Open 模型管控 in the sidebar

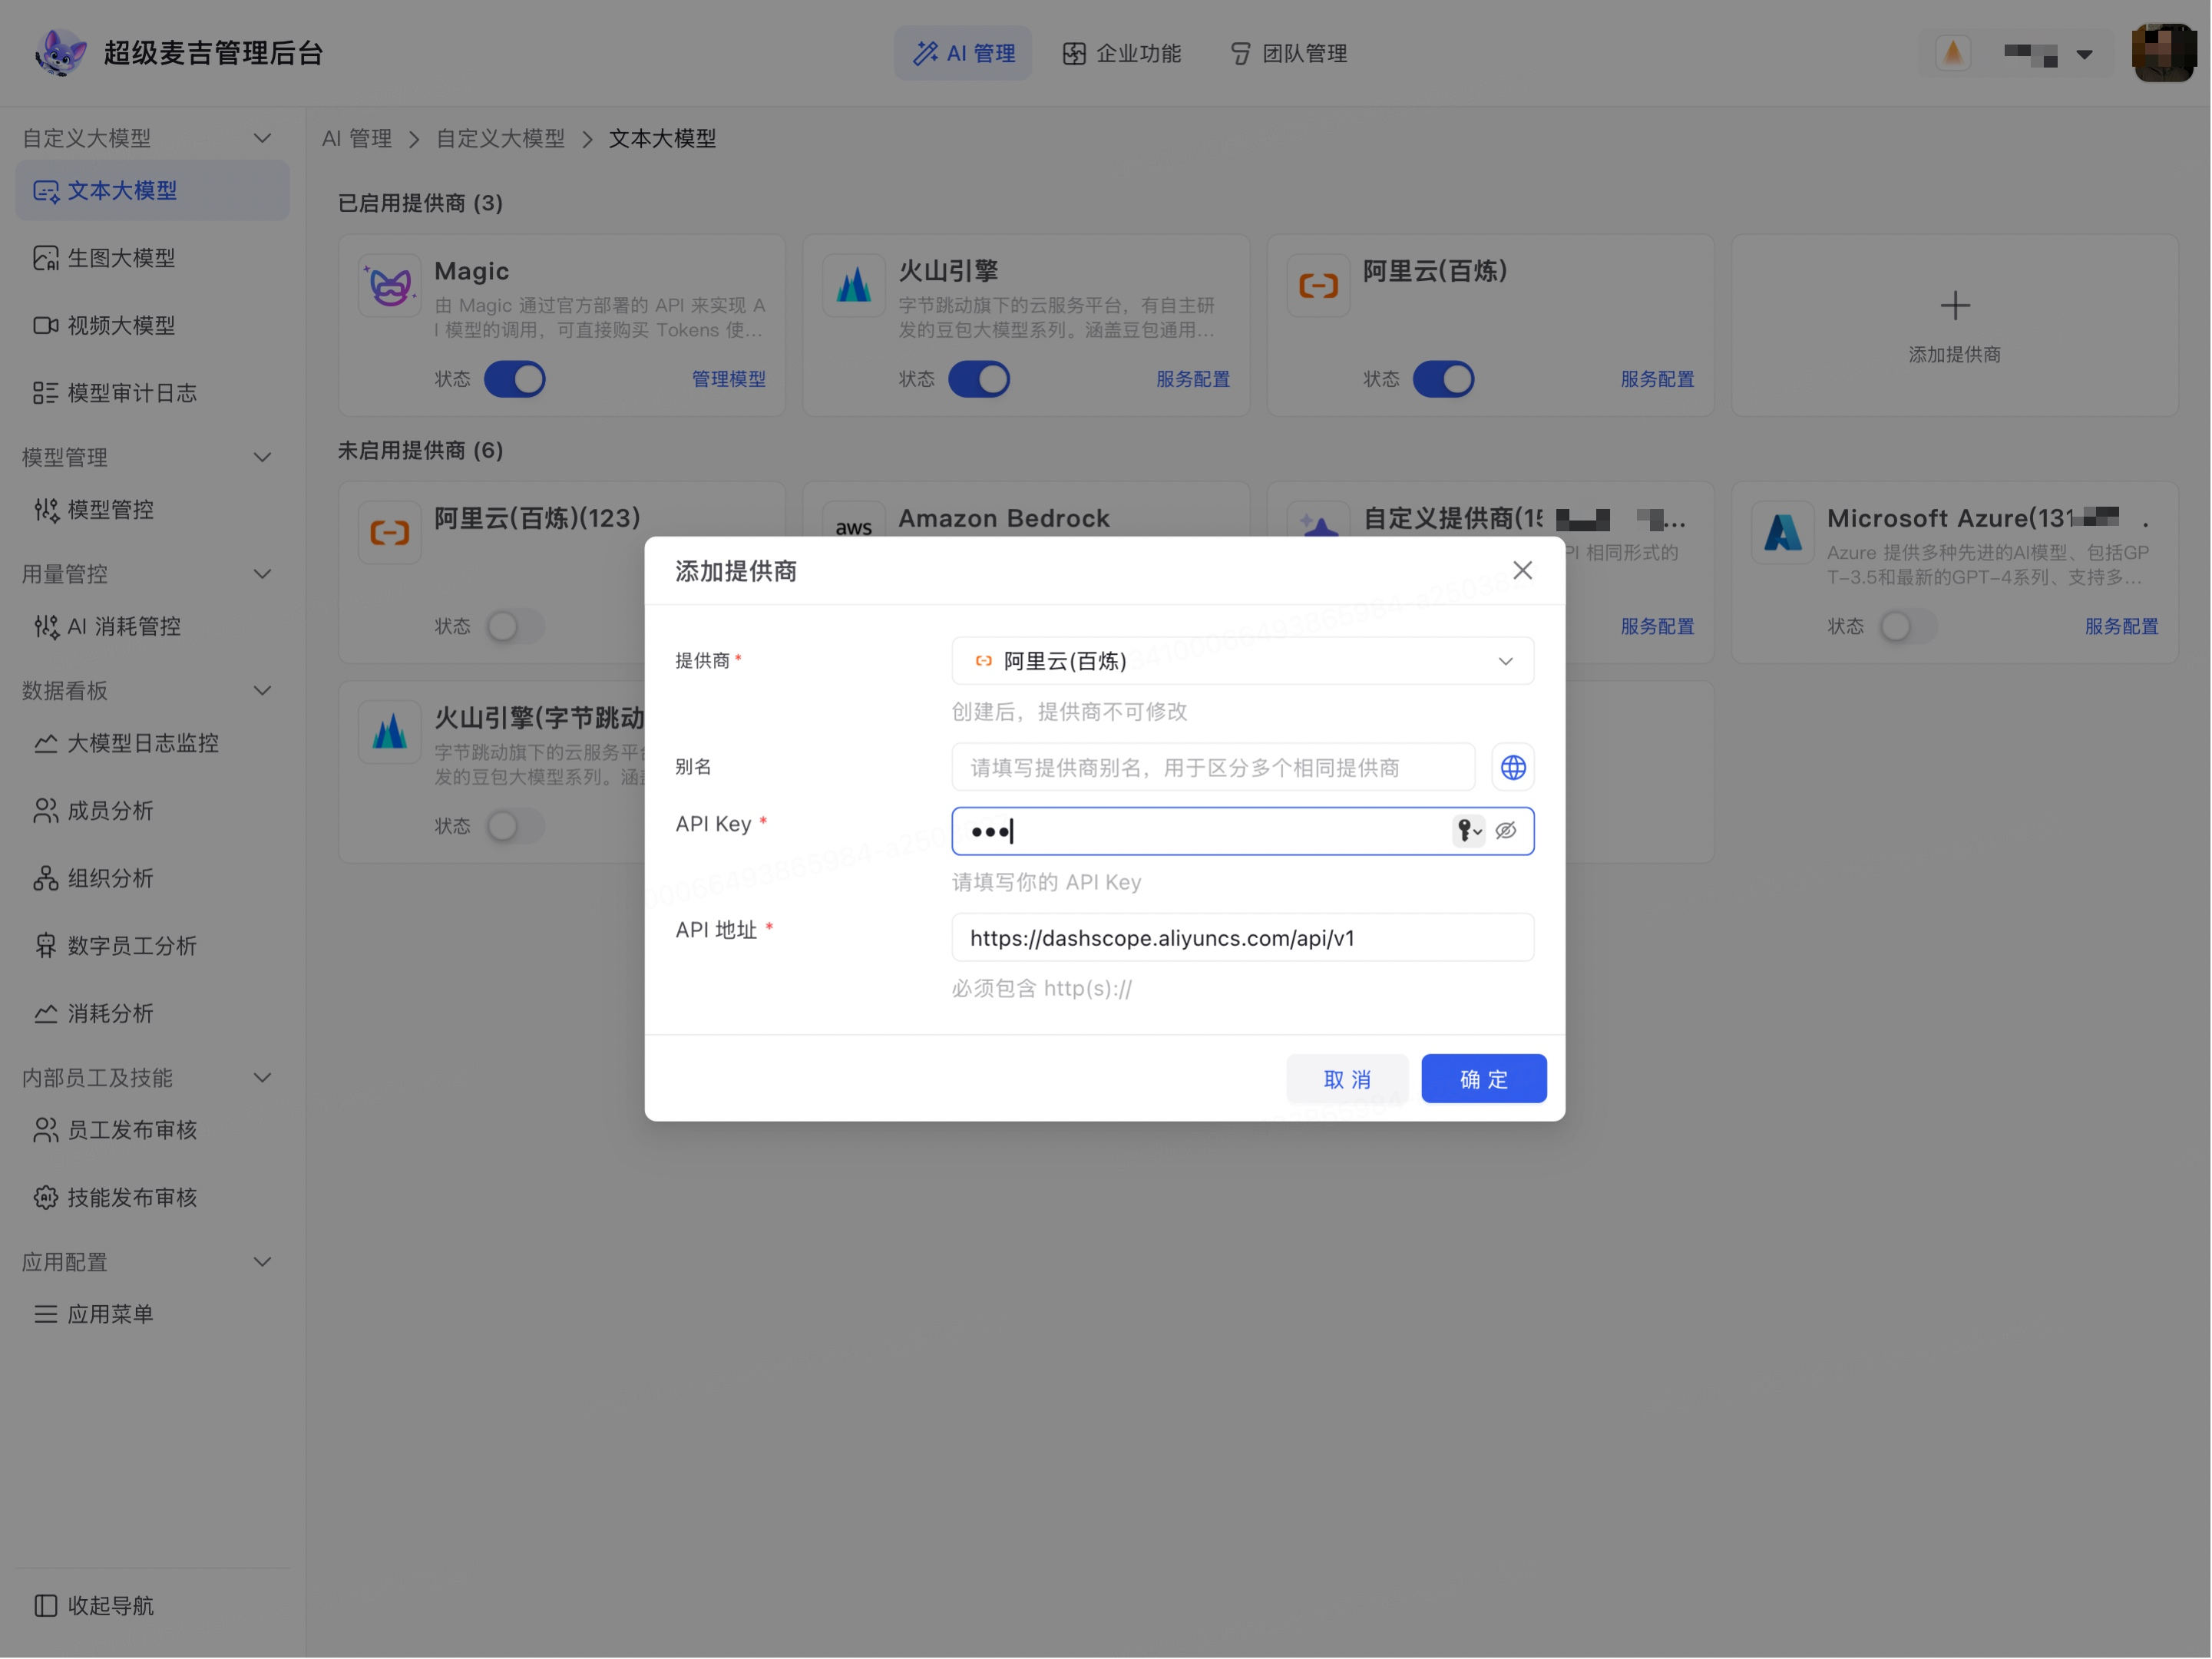click(152, 510)
